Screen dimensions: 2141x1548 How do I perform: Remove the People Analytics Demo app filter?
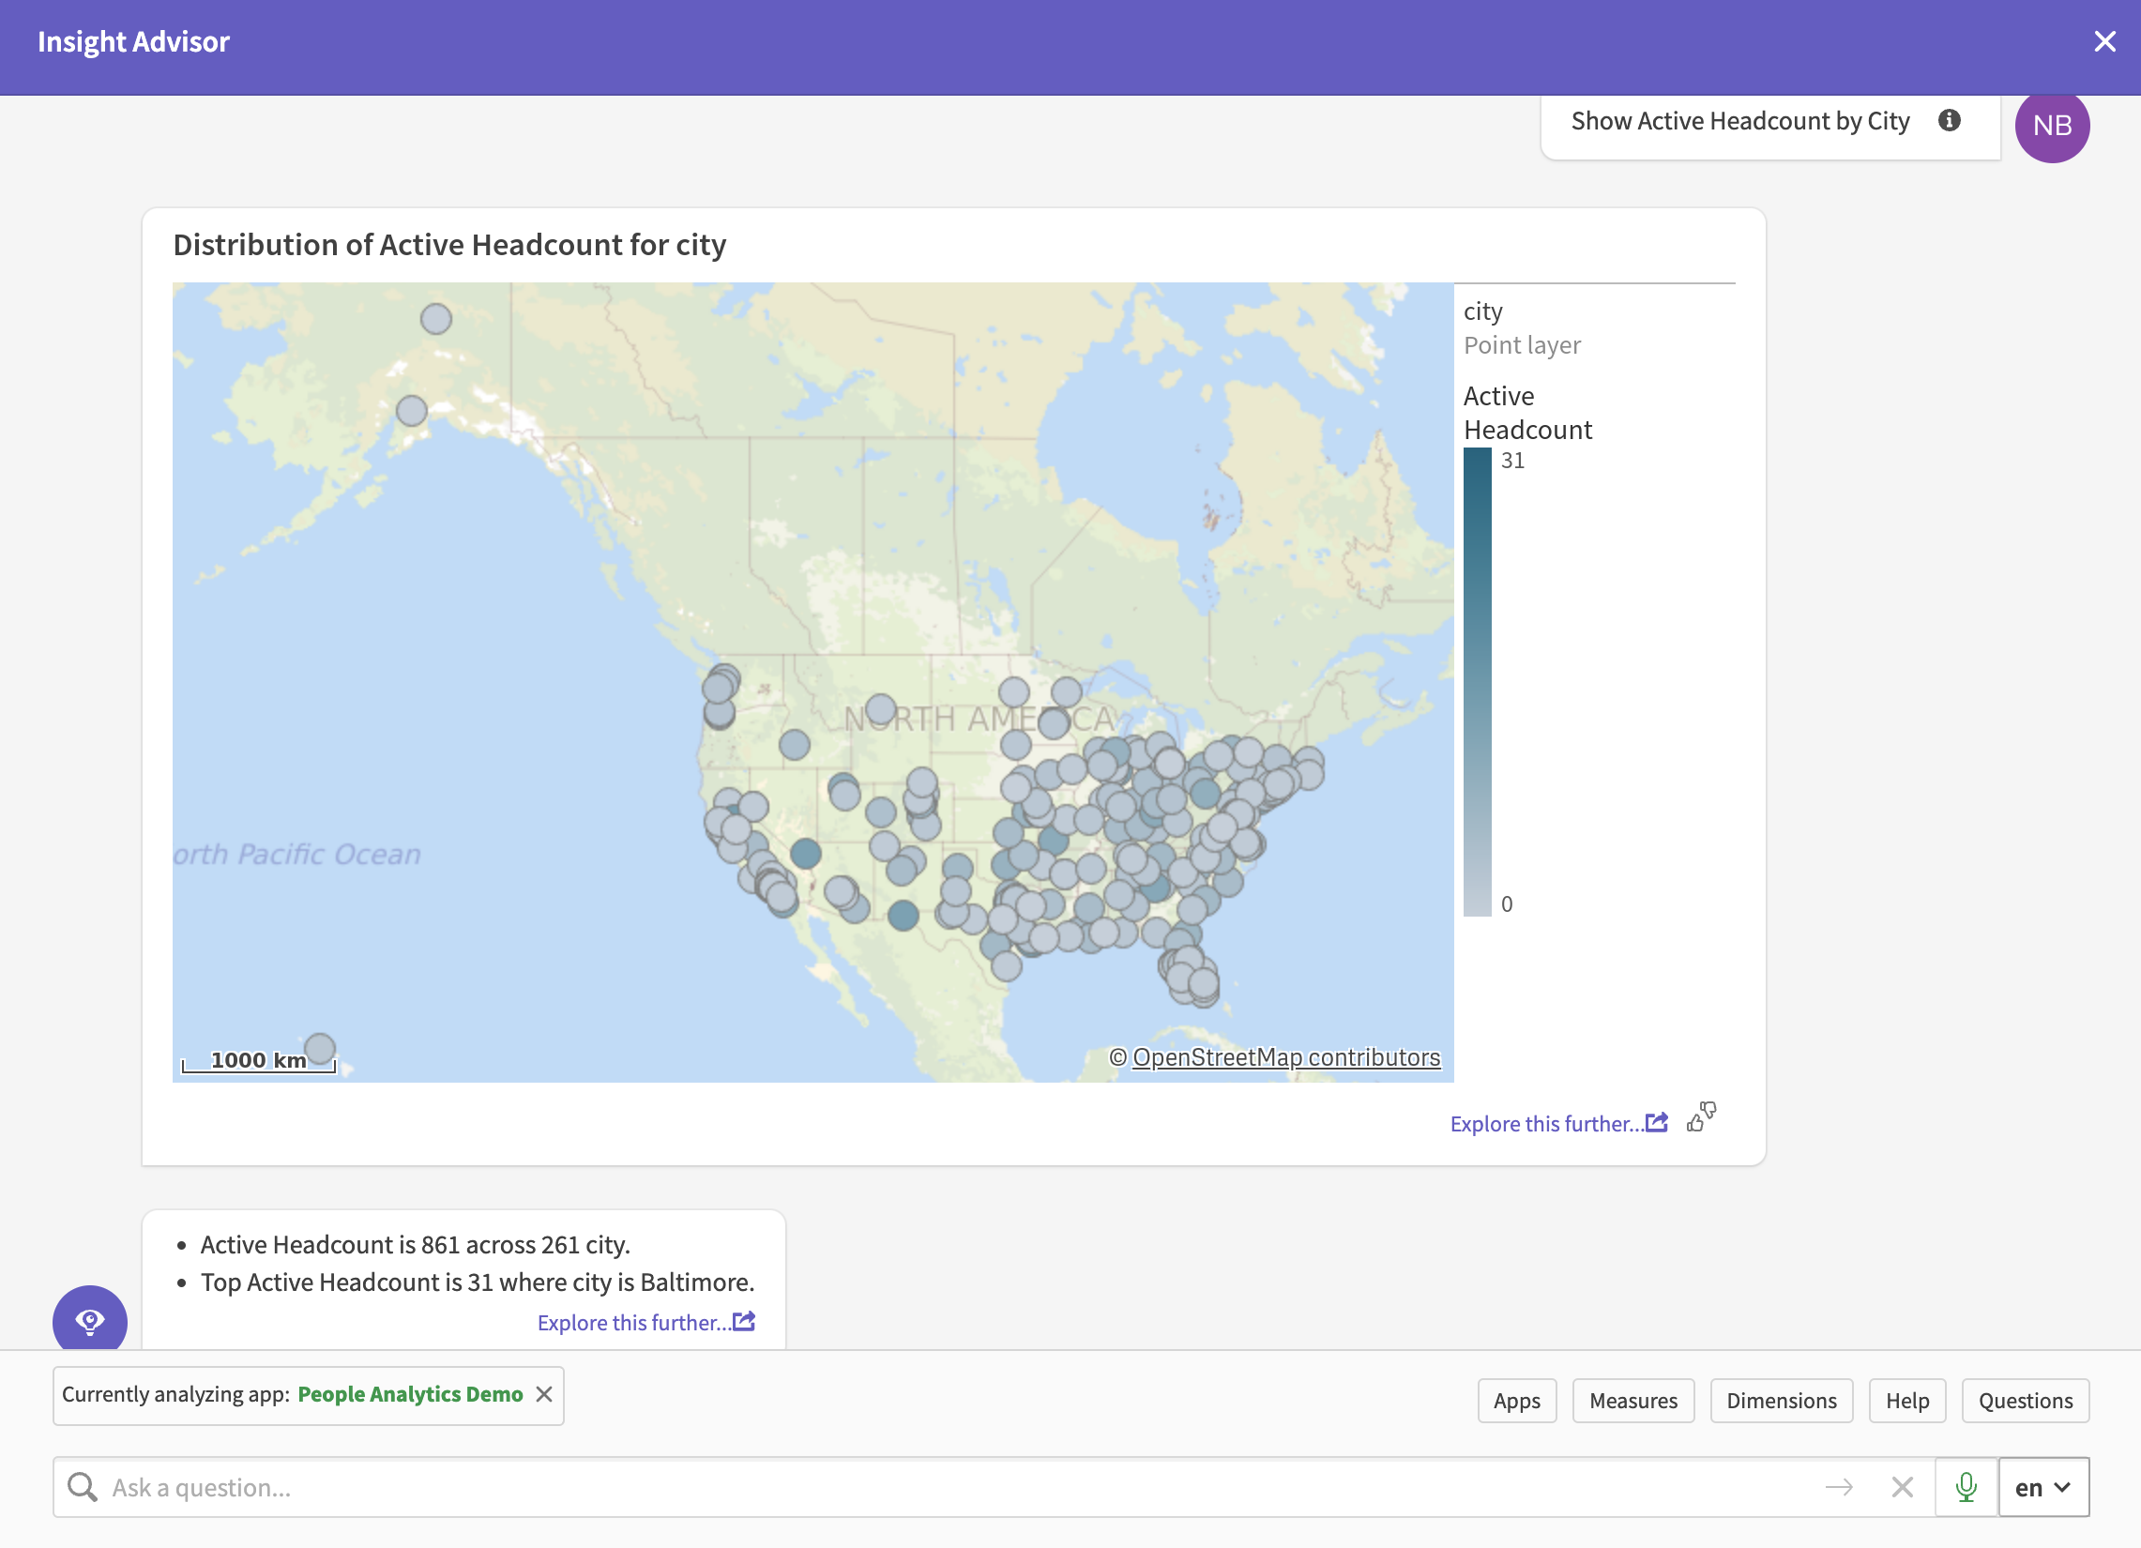[x=545, y=1394]
